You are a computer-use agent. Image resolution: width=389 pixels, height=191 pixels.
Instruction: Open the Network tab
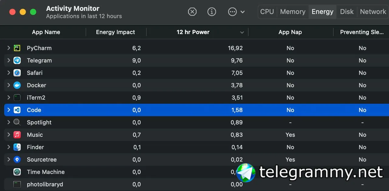pos(373,12)
